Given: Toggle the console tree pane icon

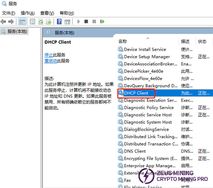Looking at the screenshot, I should 22,22.
